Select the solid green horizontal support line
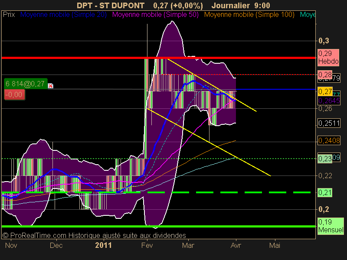This screenshot has width=347, height=260. [158, 226]
